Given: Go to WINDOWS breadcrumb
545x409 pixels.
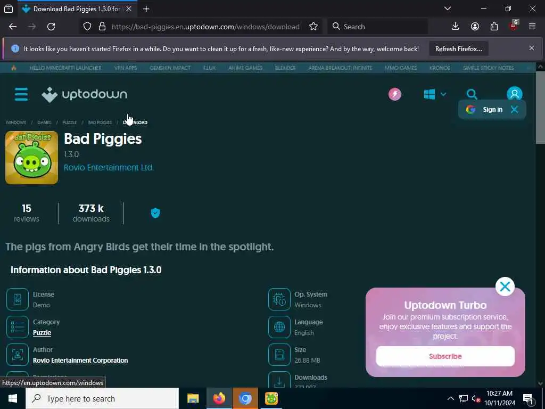Looking at the screenshot, I should (16, 122).
